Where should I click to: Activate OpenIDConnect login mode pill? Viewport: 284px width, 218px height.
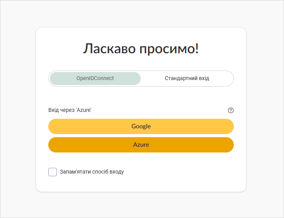95,79
